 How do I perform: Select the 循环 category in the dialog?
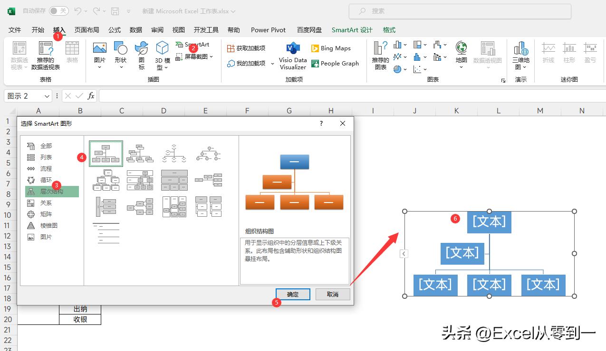[x=46, y=180]
